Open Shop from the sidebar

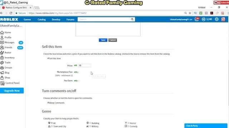(x=5, y=78)
